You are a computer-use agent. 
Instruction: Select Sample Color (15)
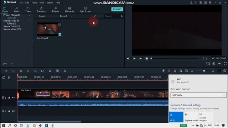coord(12,26)
